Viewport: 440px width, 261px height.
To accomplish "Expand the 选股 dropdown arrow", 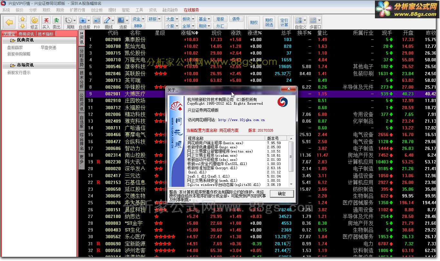I will (127, 20).
